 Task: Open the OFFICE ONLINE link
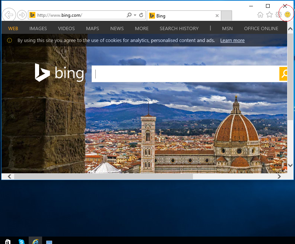click(x=261, y=29)
